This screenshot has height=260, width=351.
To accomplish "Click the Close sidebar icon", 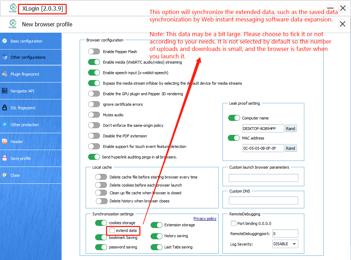I will point(5,175).
